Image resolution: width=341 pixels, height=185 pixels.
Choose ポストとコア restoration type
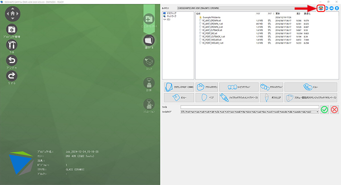[271, 98]
